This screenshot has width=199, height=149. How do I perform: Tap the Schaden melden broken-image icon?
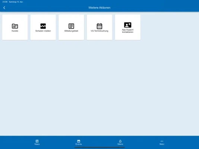(x=43, y=26)
